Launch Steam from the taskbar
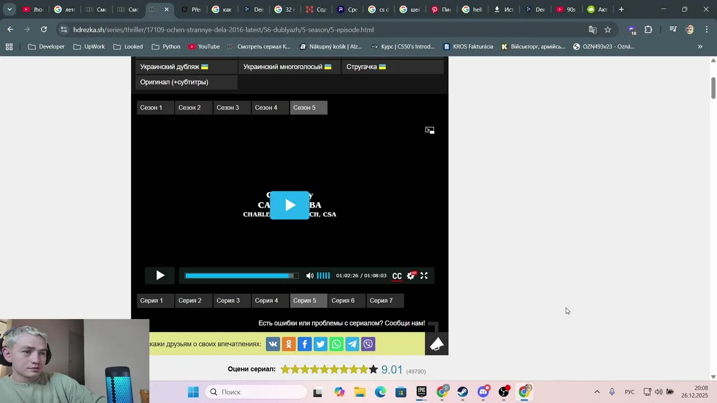Viewport: 717px width, 403px height. point(463,392)
